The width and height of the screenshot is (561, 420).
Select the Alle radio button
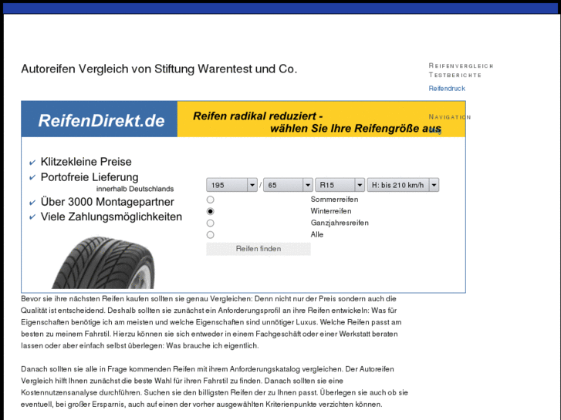coord(211,235)
